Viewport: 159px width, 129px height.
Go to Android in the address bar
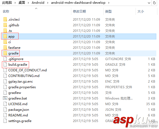pos(38,3)
